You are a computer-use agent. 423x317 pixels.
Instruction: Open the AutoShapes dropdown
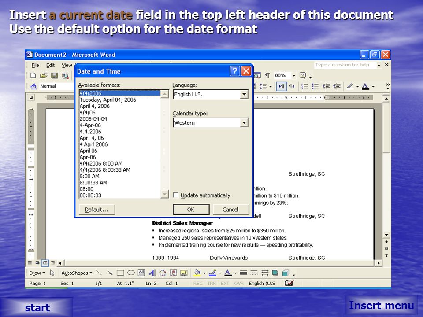[77, 273]
